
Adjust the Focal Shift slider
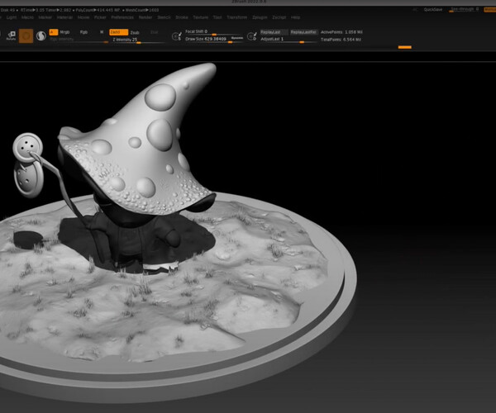click(x=214, y=32)
